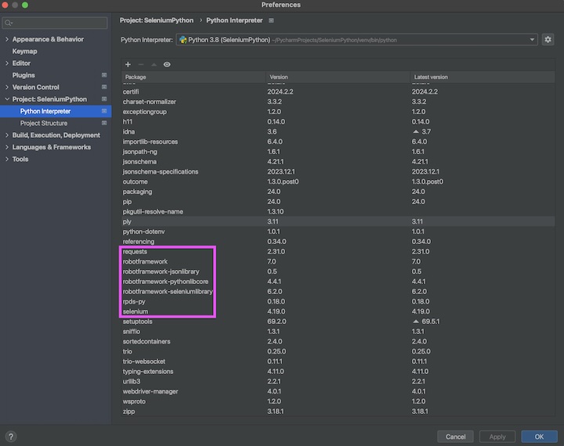Expand the Build, Execution, Deployment section
The image size is (564, 446).
(x=7, y=135)
